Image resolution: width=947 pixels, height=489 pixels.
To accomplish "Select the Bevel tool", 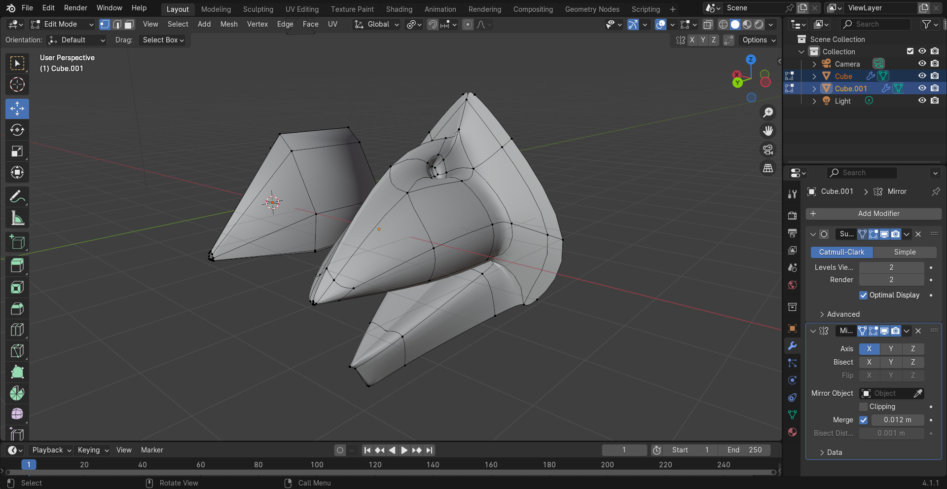I will (17, 308).
